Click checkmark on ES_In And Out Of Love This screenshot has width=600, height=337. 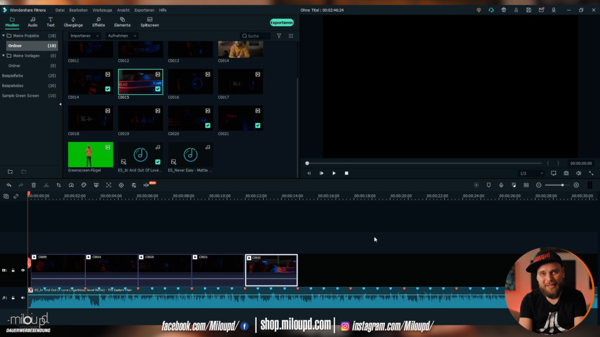[x=158, y=162]
